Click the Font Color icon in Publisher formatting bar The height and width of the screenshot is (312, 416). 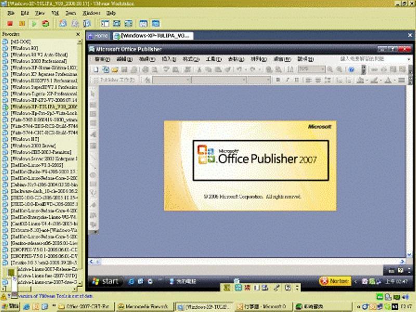[388, 80]
